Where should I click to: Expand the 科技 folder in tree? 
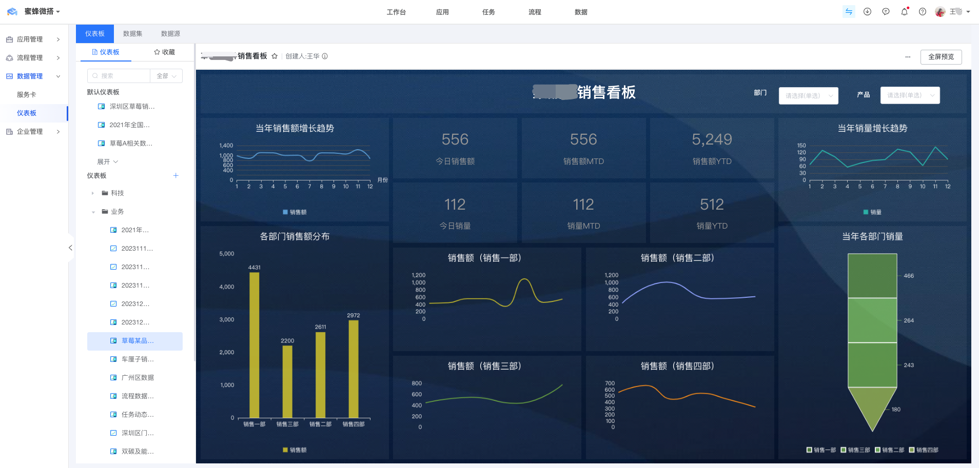point(93,193)
